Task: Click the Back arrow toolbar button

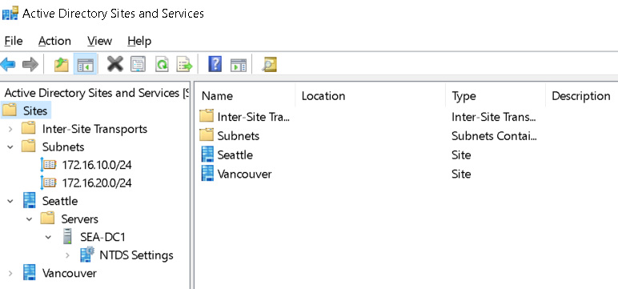Action: [x=8, y=64]
